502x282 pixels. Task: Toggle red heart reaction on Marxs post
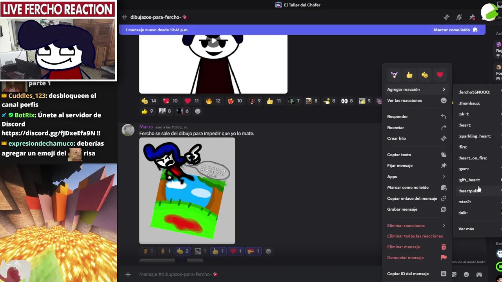tap(235, 251)
